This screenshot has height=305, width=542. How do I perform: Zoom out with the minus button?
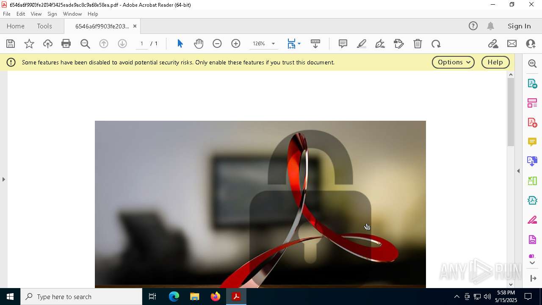point(217,44)
